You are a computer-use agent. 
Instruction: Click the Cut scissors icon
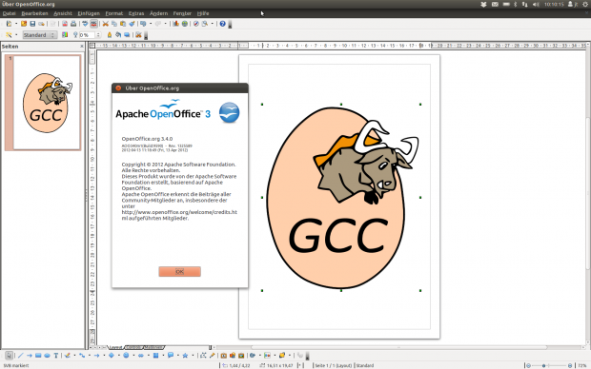pos(106,24)
